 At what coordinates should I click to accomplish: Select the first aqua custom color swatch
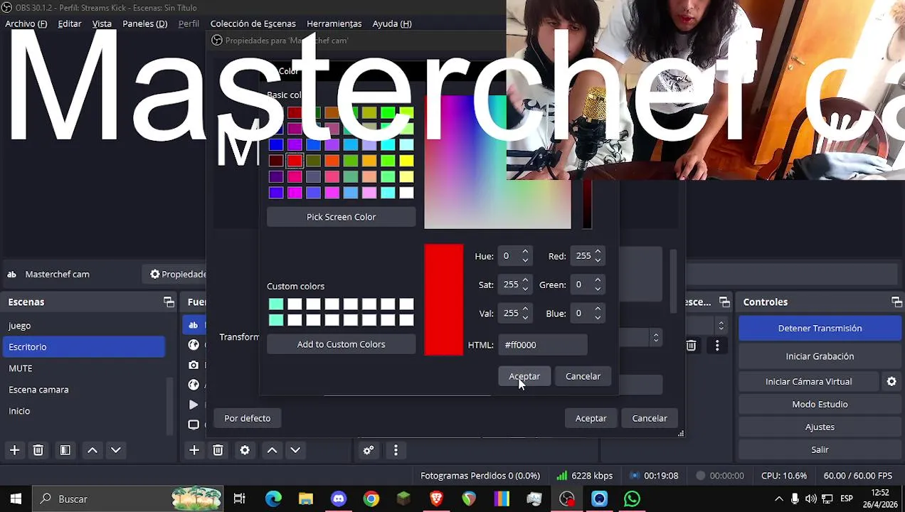pyautogui.click(x=276, y=304)
